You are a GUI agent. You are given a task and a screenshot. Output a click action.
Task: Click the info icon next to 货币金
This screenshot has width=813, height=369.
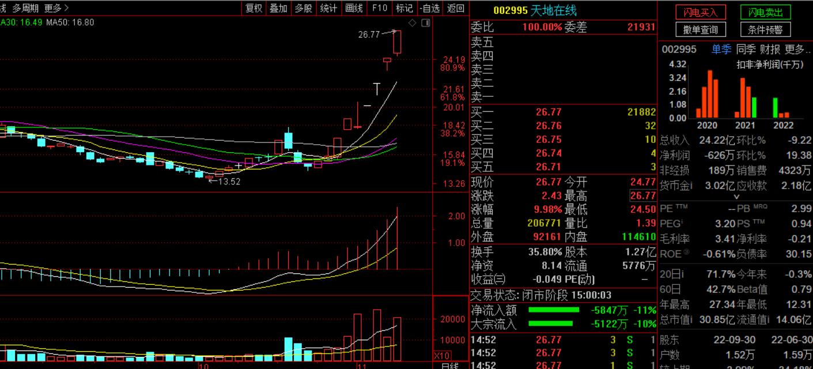691,186
